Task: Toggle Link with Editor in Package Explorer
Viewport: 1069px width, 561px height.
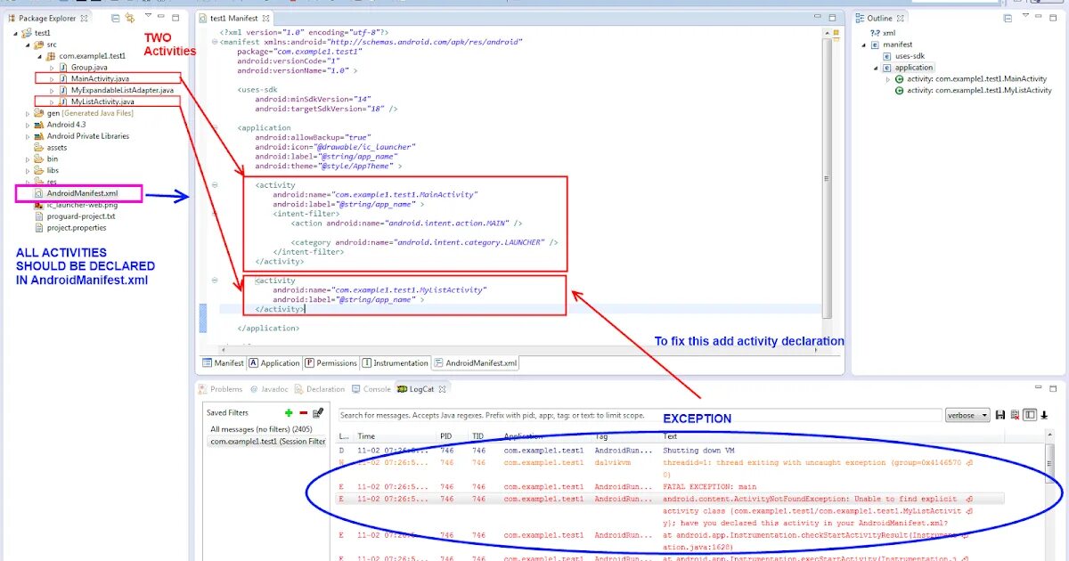Action: point(131,18)
